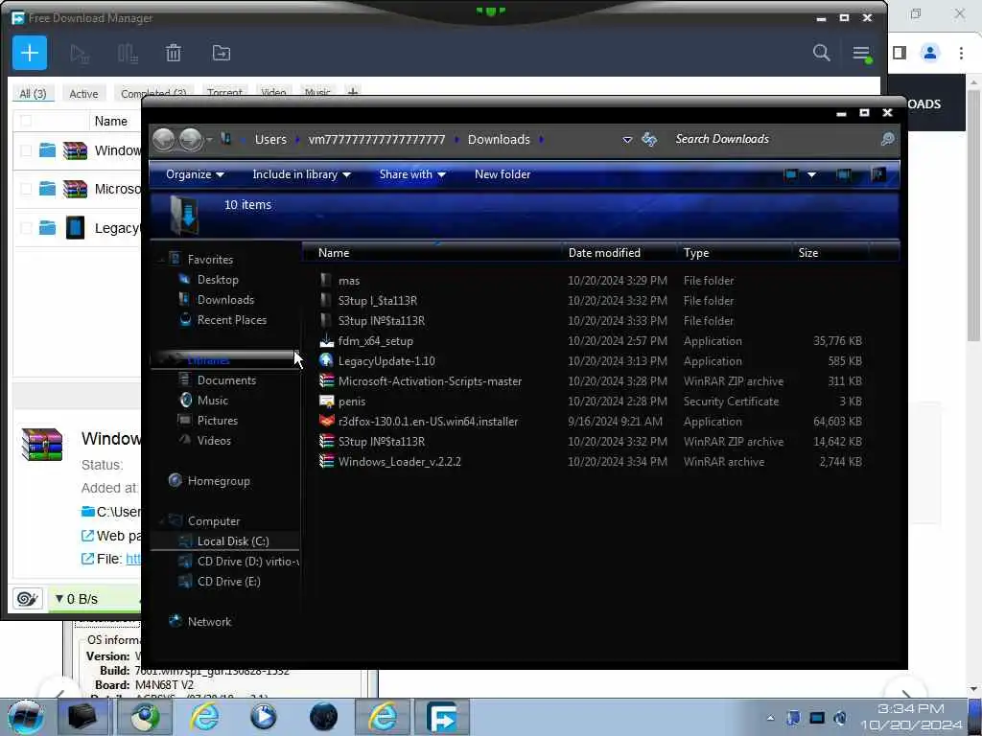Click Free Download Manager taskbar icon
The height and width of the screenshot is (736, 982).
pyautogui.click(x=441, y=717)
